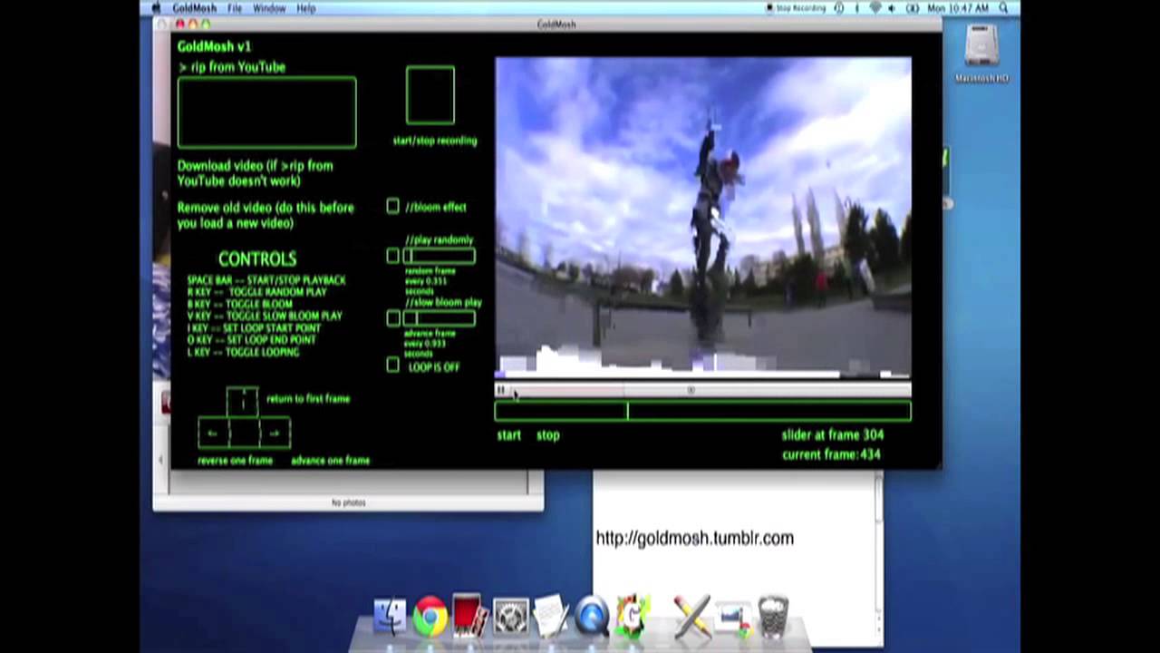Click the GoldMosh app icon in dock

633,616
